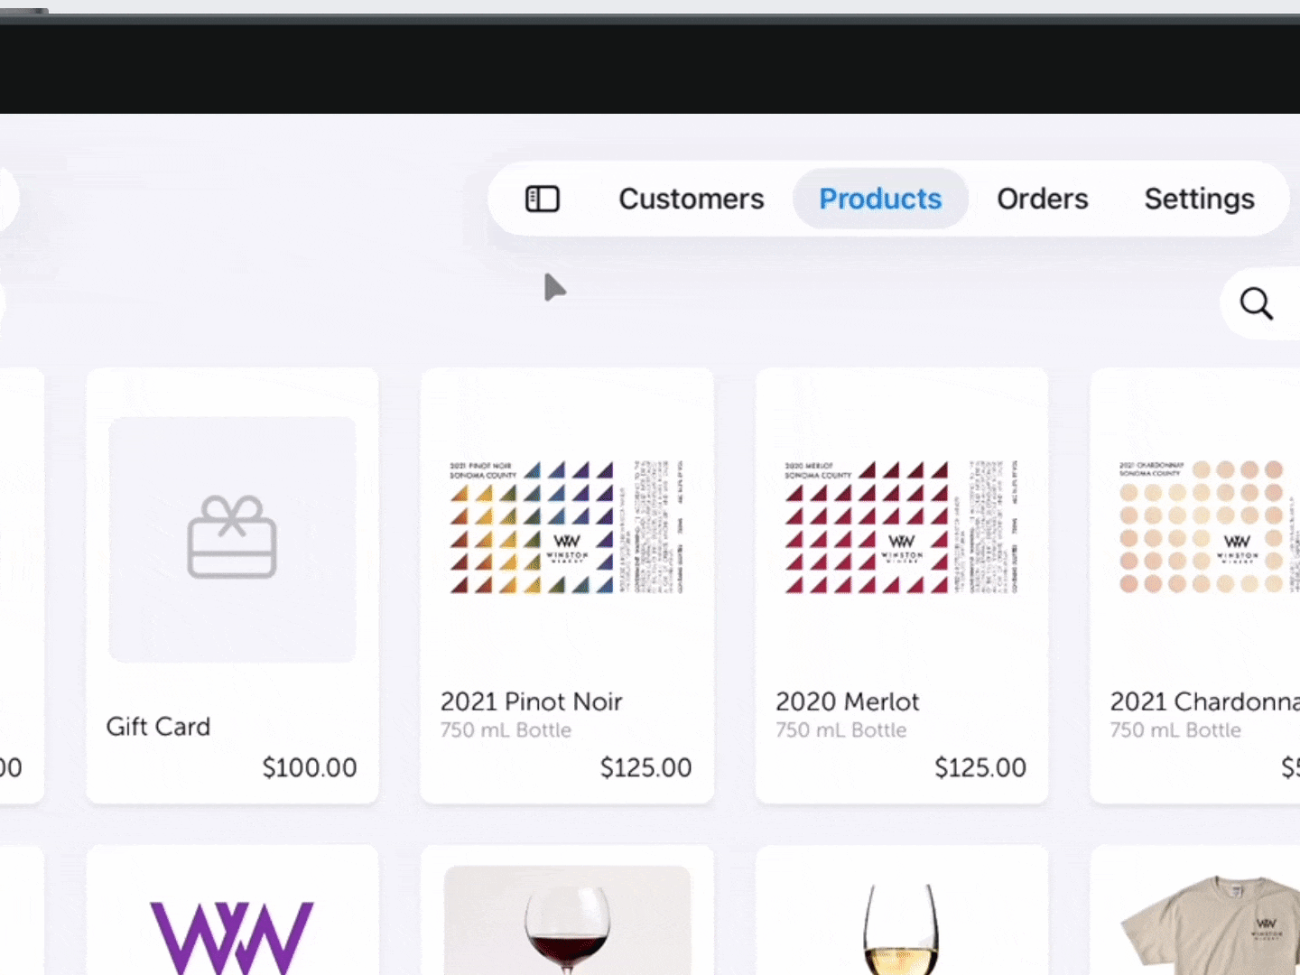Click the Merlot $125.00 price
This screenshot has height=975, width=1300.
pyautogui.click(x=980, y=767)
